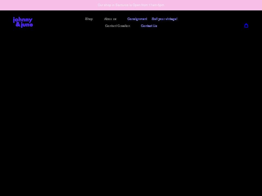Click the Santurce shop hours announcement

131,5
